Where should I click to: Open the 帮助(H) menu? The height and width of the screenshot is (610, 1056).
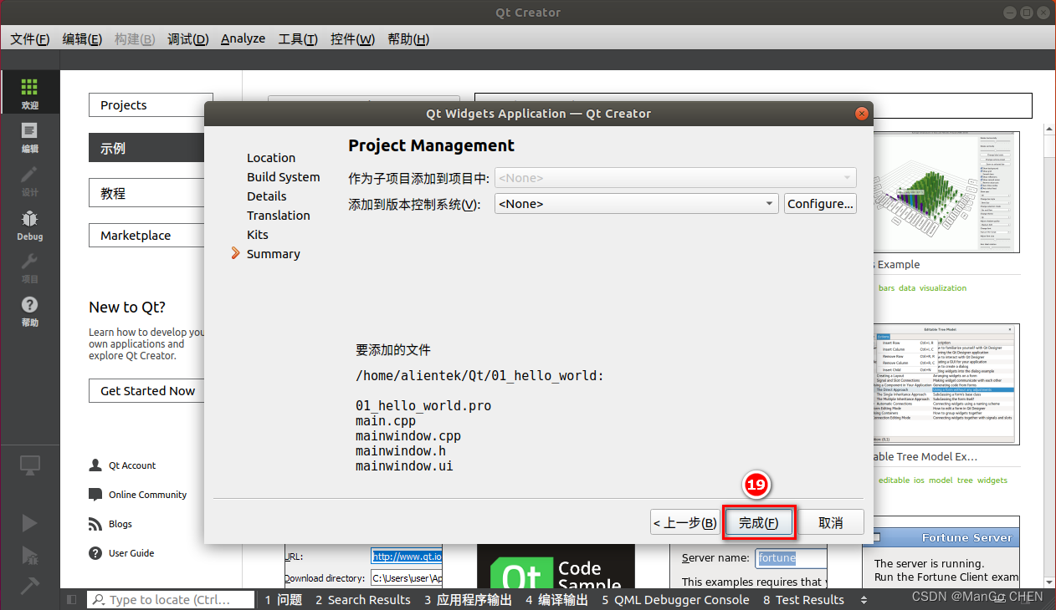[408, 39]
